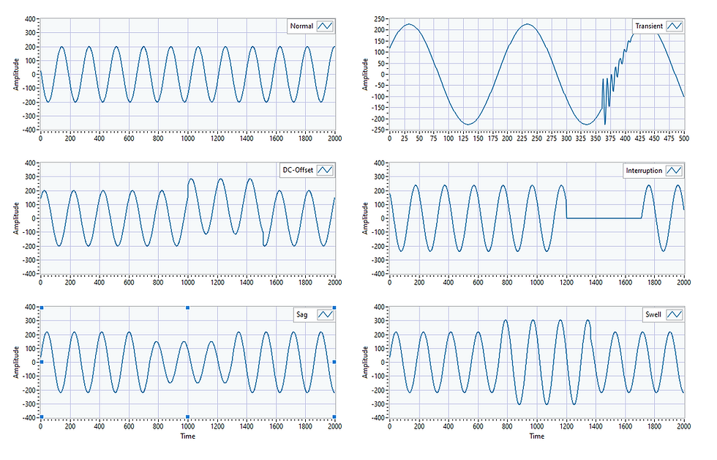Click the middle-left selection handle of Sag graph
Viewport: 717px width, 460px height.
point(42,362)
